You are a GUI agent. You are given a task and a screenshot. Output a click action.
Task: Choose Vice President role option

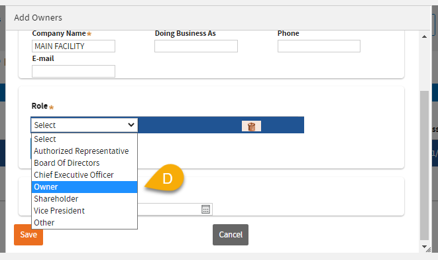point(84,211)
